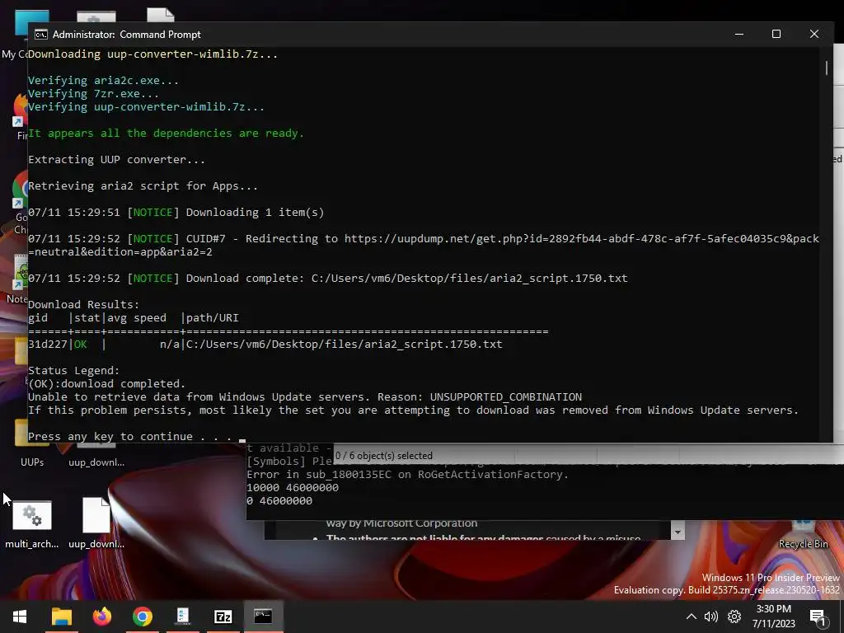Select the Command Prompt taskbar icon
844x633 pixels.
click(263, 617)
